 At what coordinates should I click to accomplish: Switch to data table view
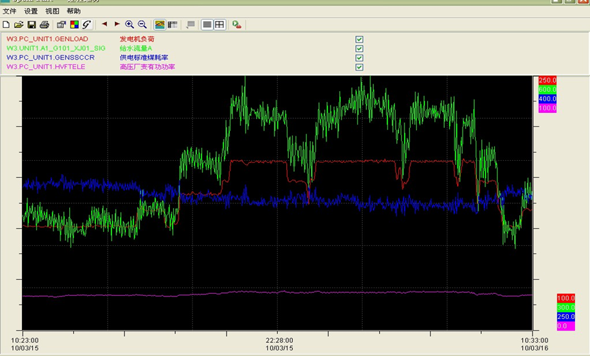pyautogui.click(x=172, y=25)
